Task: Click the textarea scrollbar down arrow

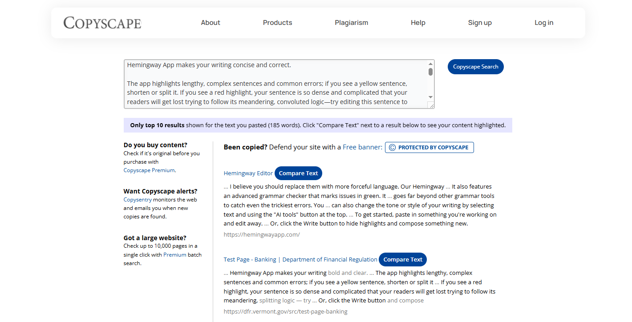Action: tap(430, 97)
